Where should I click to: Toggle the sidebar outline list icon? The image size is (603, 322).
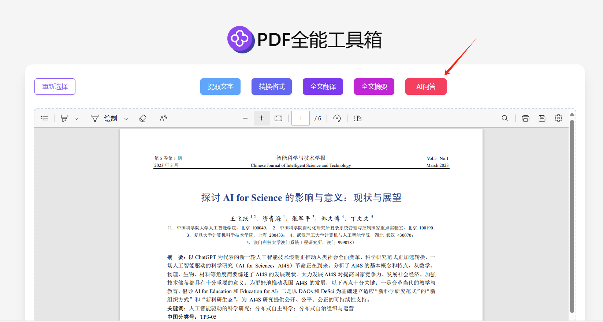click(45, 118)
